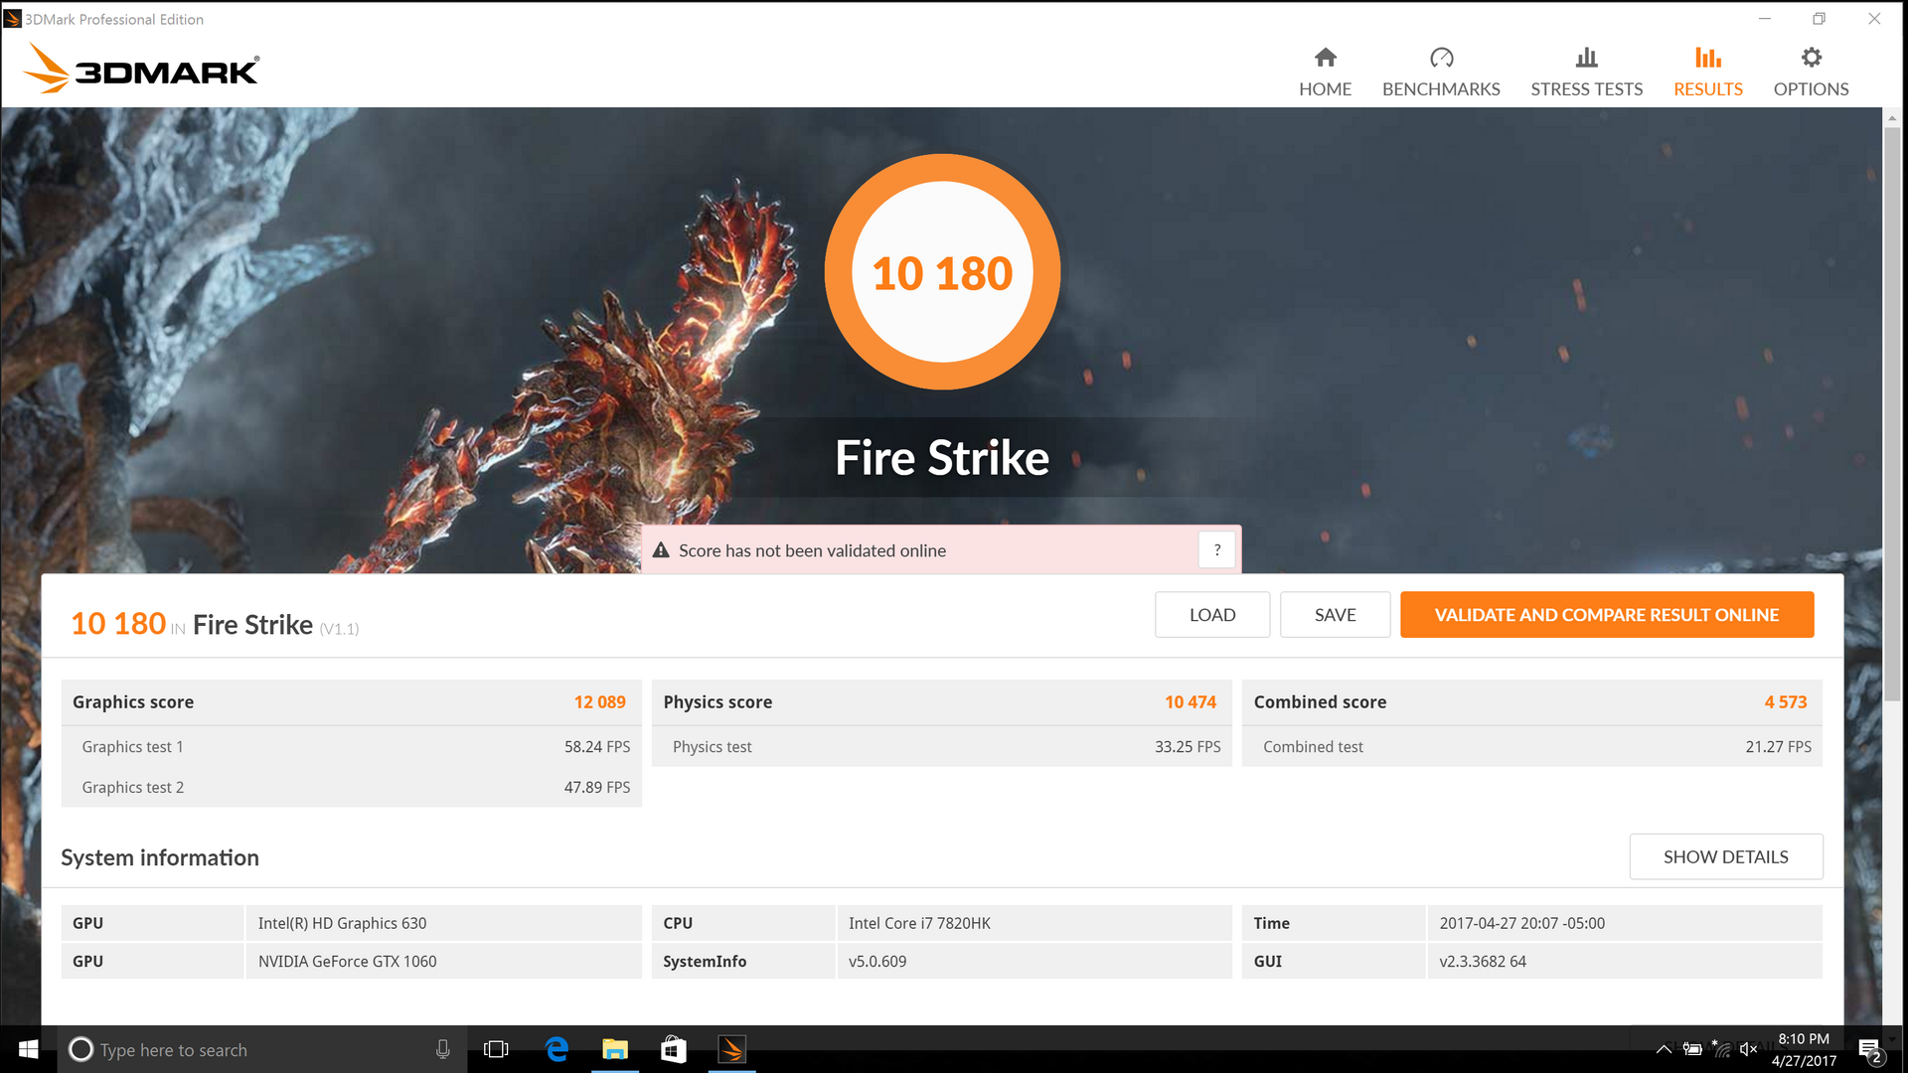The image size is (1908, 1073).
Task: Go to BENCHMARKS tab label
Action: pos(1441,89)
